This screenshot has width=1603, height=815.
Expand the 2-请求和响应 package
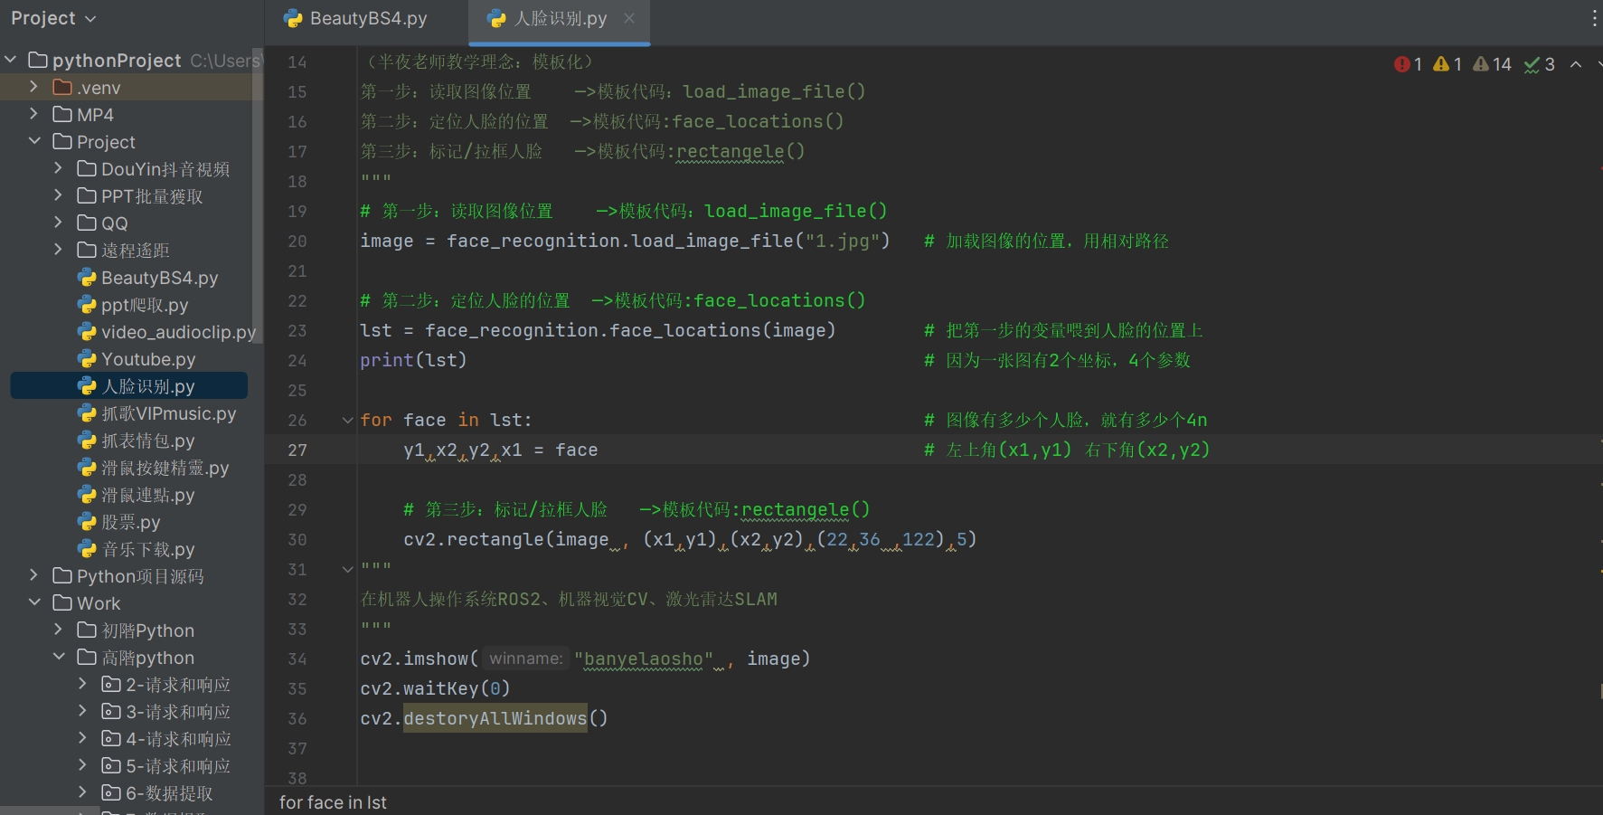[83, 684]
